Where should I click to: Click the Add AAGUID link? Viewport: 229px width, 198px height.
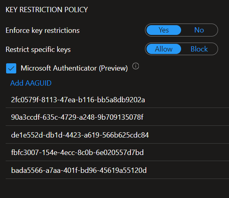pyautogui.click(x=31, y=83)
